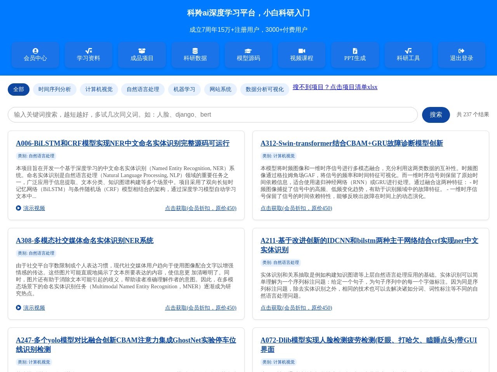The height and width of the screenshot is (372, 497).
Task: Click the keyword search input field
Action: coord(212,115)
